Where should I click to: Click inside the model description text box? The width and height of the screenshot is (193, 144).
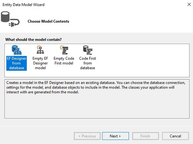click(97, 106)
